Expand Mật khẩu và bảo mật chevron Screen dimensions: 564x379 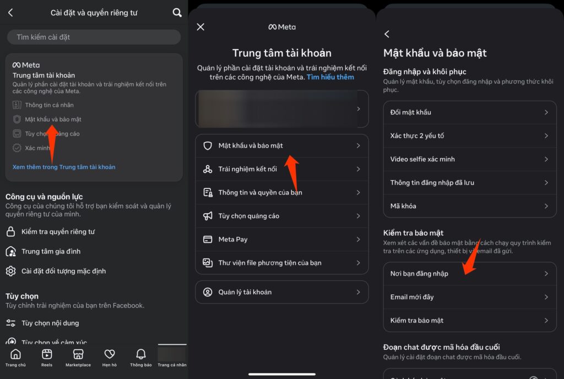pyautogui.click(x=358, y=145)
